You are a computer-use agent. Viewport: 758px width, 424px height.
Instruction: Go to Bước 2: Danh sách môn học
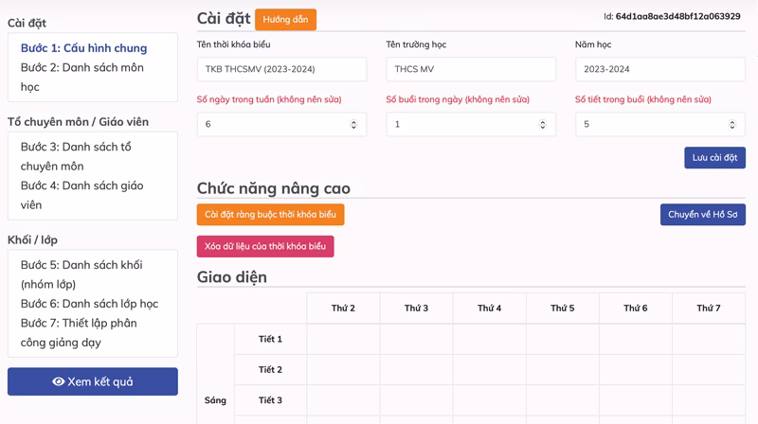click(x=82, y=78)
